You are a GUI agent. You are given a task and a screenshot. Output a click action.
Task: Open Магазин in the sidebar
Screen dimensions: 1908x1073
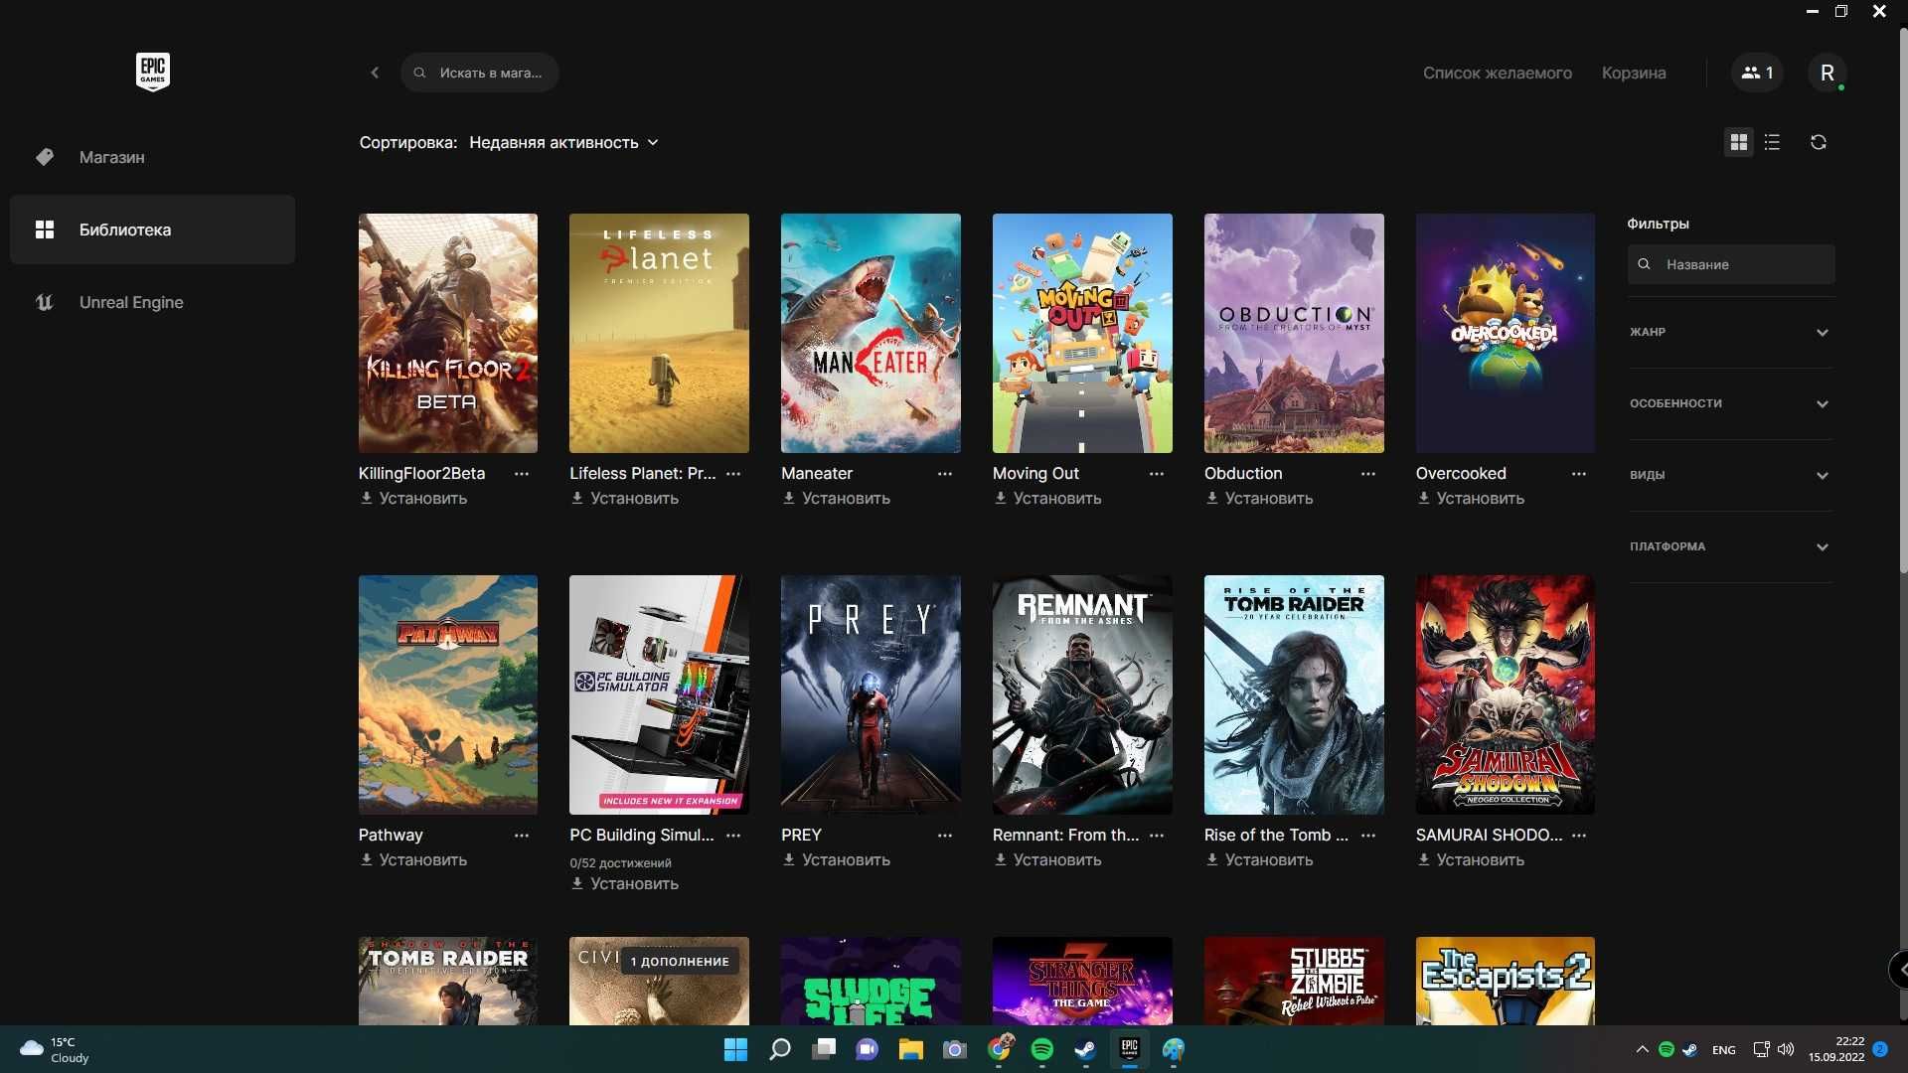pos(152,157)
